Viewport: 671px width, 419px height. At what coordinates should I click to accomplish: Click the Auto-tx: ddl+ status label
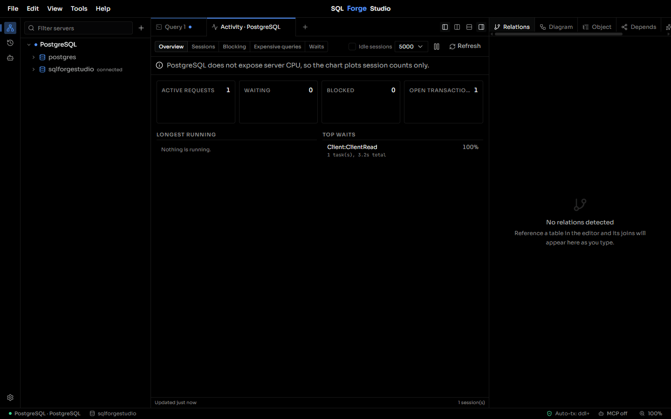572,413
